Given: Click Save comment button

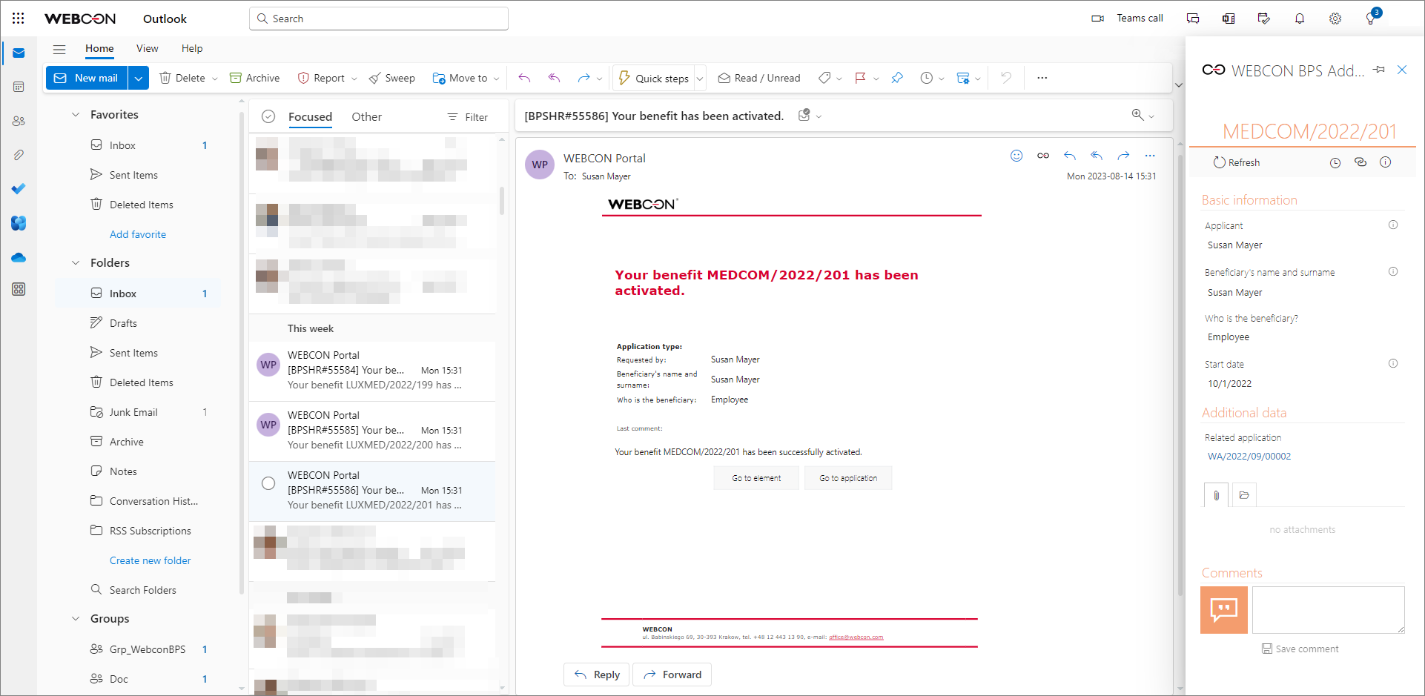Looking at the screenshot, I should pos(1300,649).
